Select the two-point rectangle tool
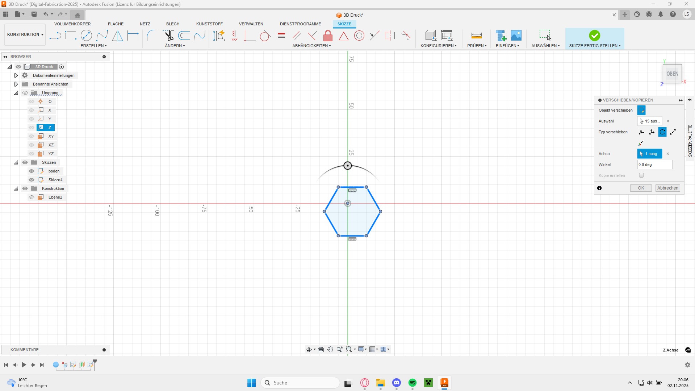 71,36
